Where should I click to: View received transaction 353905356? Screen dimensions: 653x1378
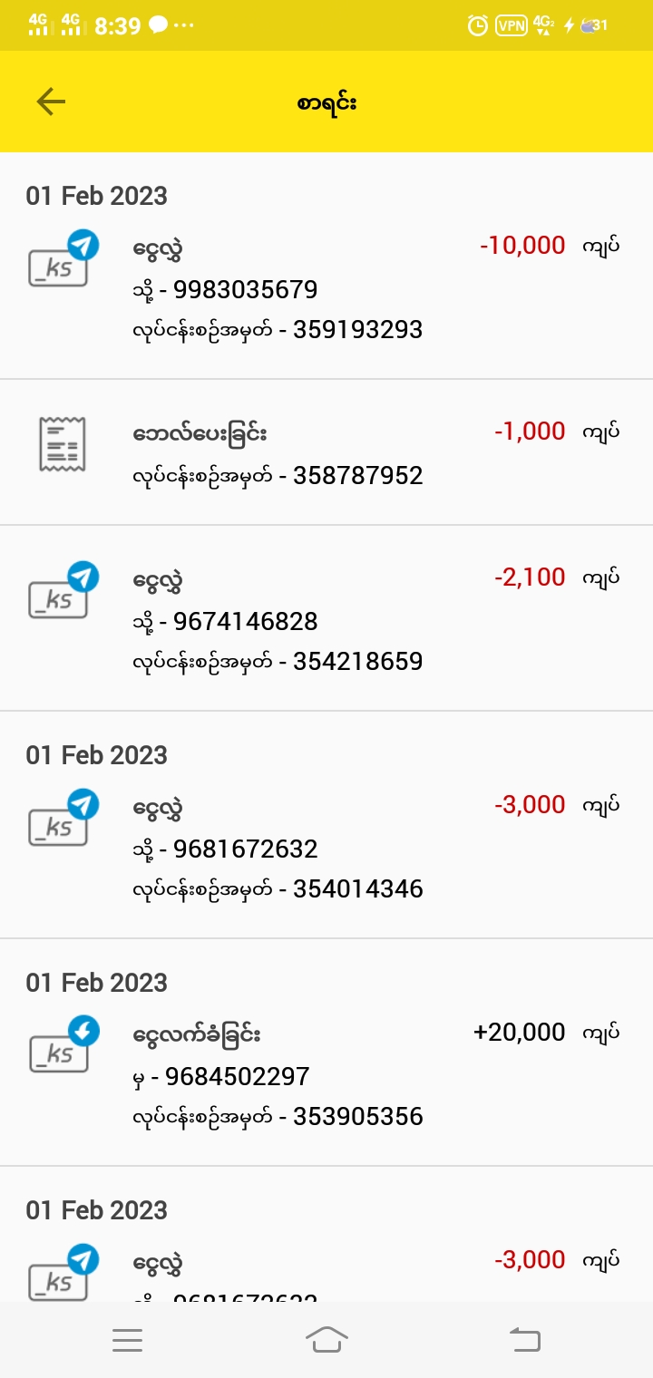point(357,1117)
